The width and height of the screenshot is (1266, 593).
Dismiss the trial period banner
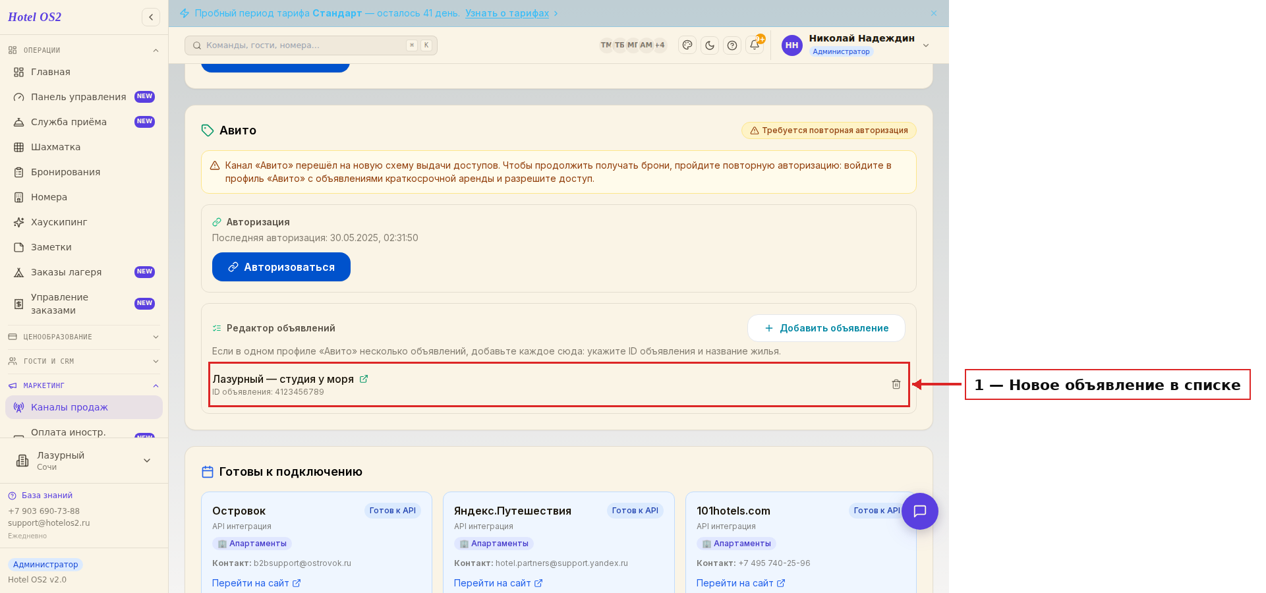pos(934,13)
